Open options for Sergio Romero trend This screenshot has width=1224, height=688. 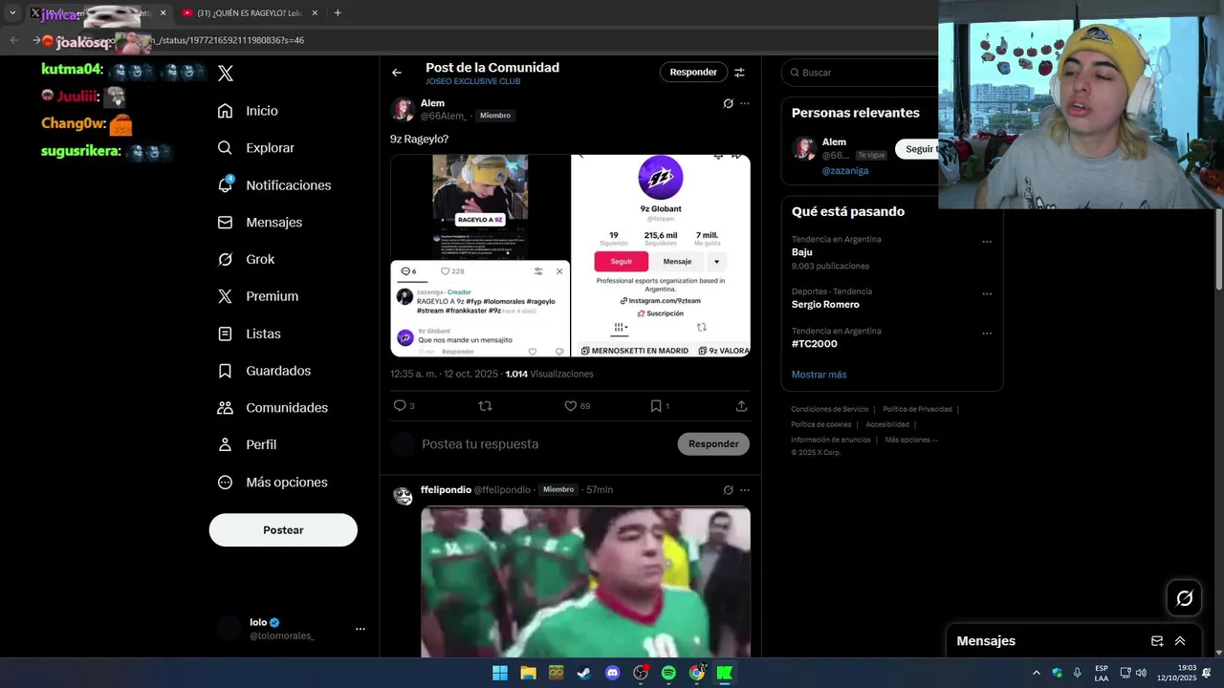pos(987,294)
